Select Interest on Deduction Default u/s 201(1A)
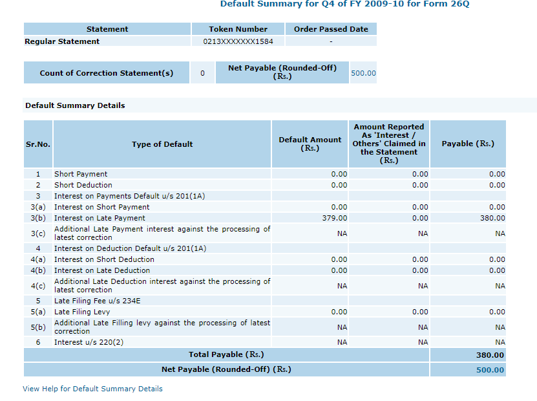537x401 pixels. tap(130, 248)
